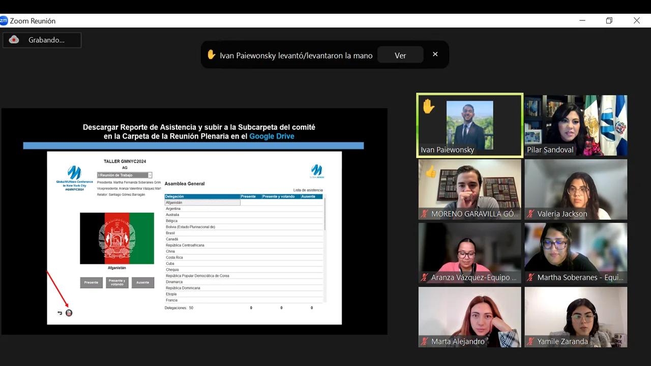
Task: Click muted mic icon on Marta Alejandro
Action: click(425, 342)
